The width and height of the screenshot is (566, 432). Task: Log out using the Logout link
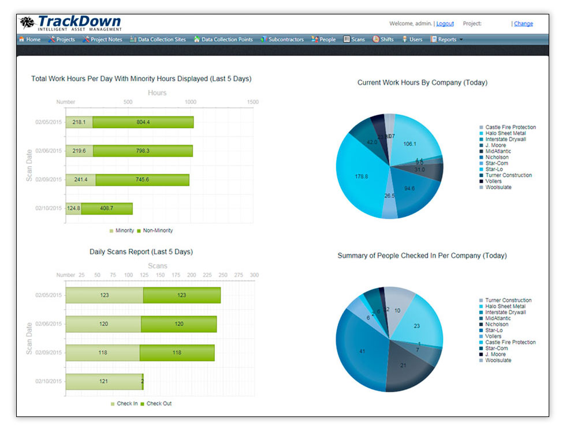pos(445,24)
